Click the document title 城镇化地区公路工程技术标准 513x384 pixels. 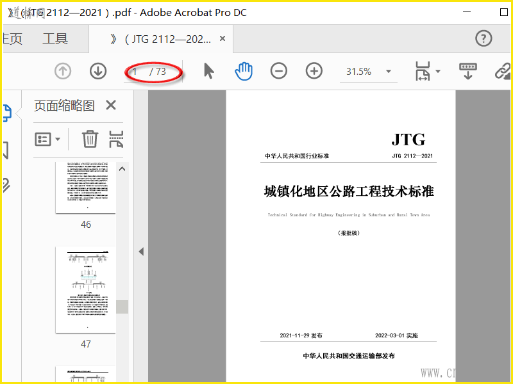tap(349, 191)
